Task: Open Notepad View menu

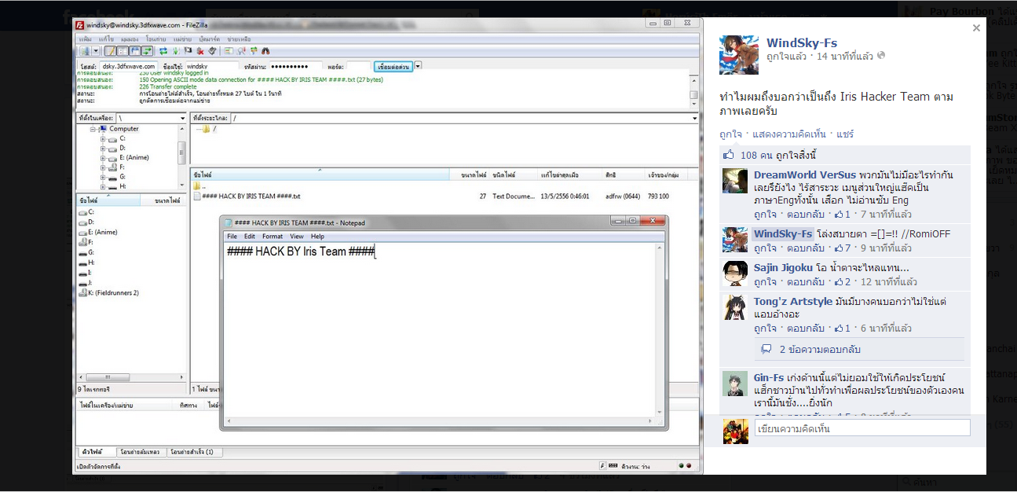Action: (297, 236)
